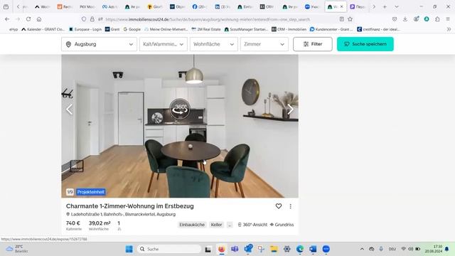
Task: Open the Firefox hamburger application menu
Action: point(448,19)
